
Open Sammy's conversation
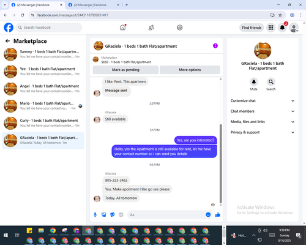click(x=43, y=54)
